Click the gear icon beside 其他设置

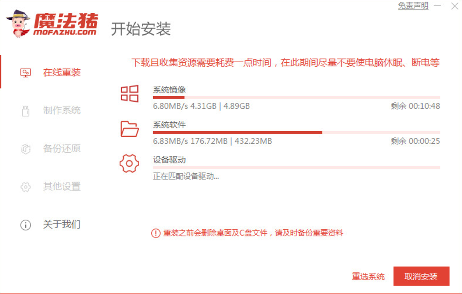(26, 187)
